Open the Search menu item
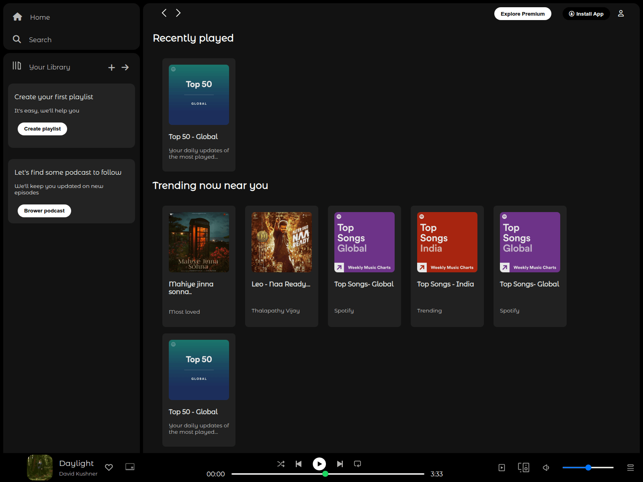The height and width of the screenshot is (482, 643). pyautogui.click(x=40, y=40)
